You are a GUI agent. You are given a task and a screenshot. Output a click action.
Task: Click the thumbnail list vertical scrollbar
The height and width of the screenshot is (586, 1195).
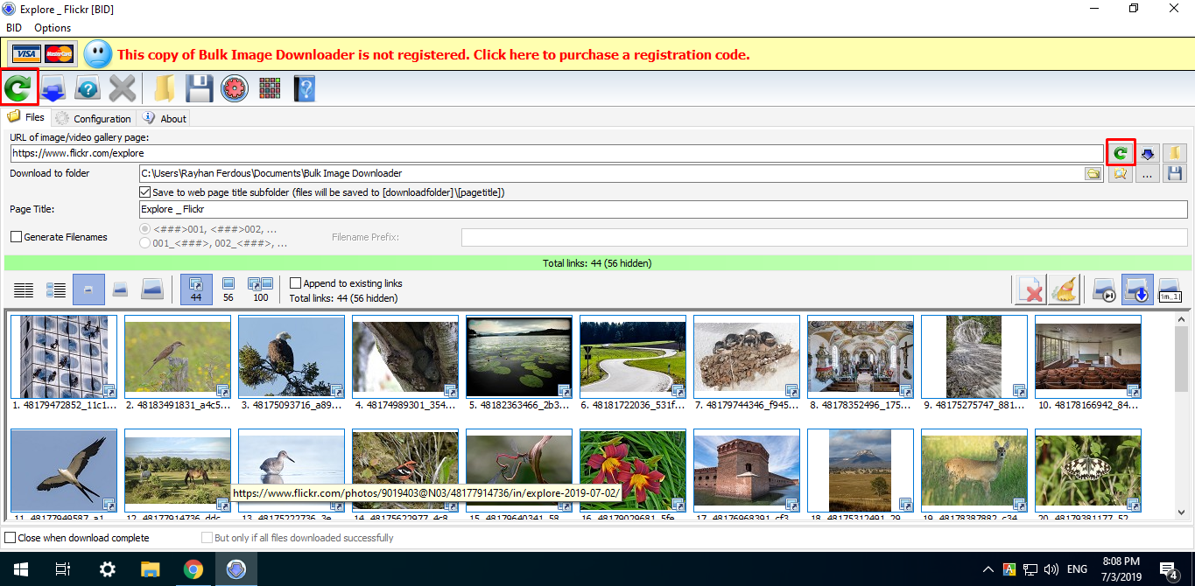[x=1181, y=415]
